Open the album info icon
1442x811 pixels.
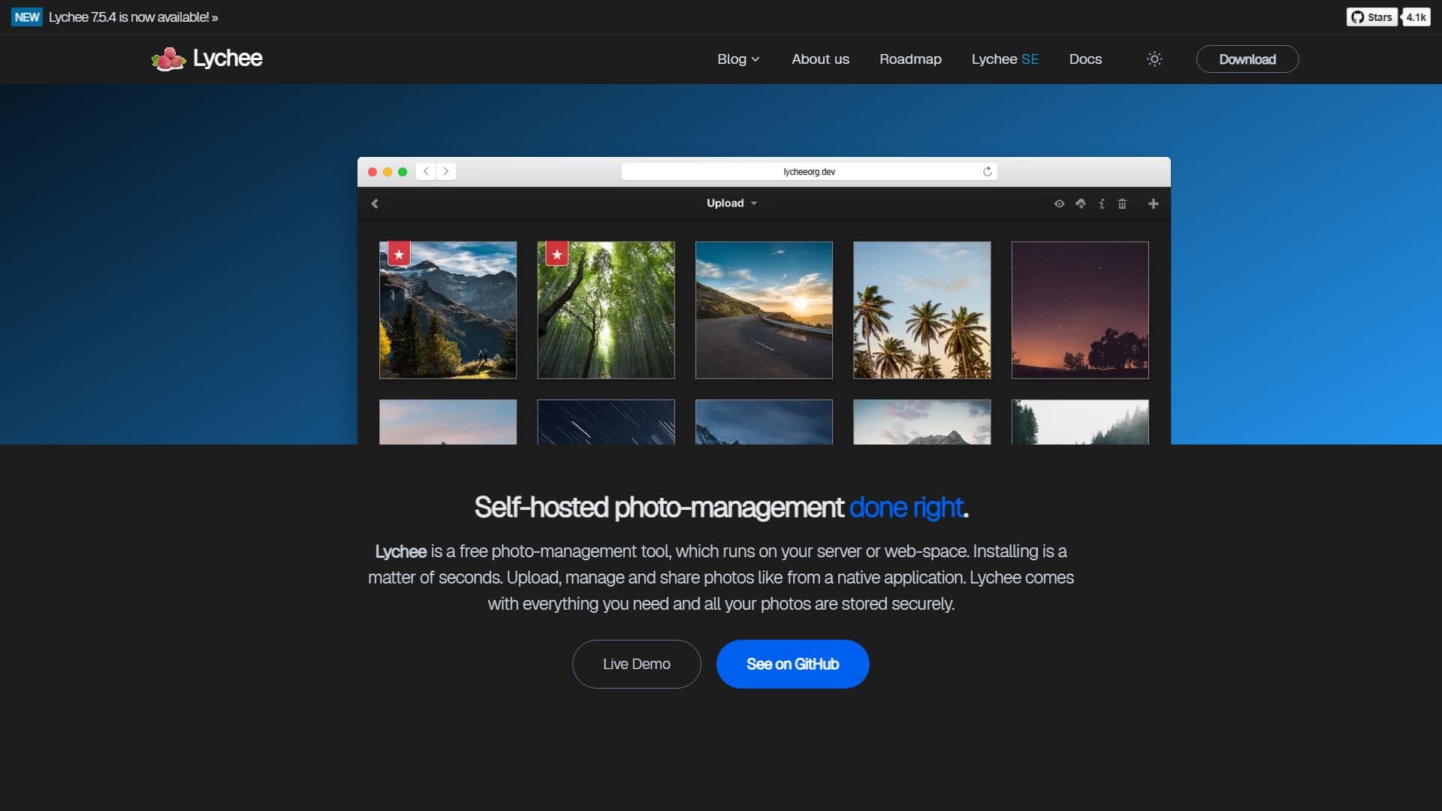(1102, 204)
